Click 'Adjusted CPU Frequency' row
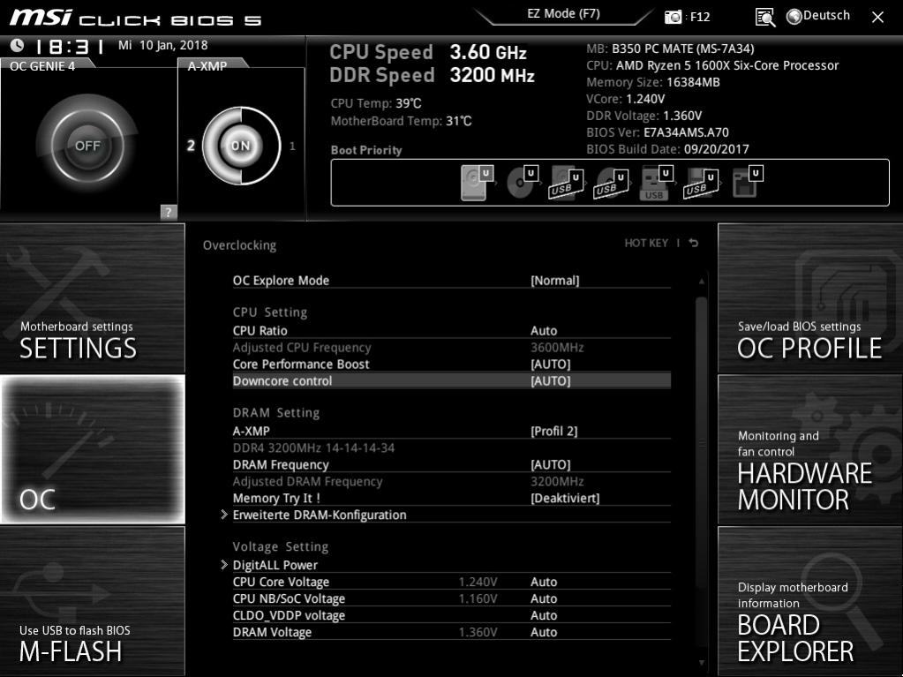The width and height of the screenshot is (903, 677). pyautogui.click(x=452, y=347)
